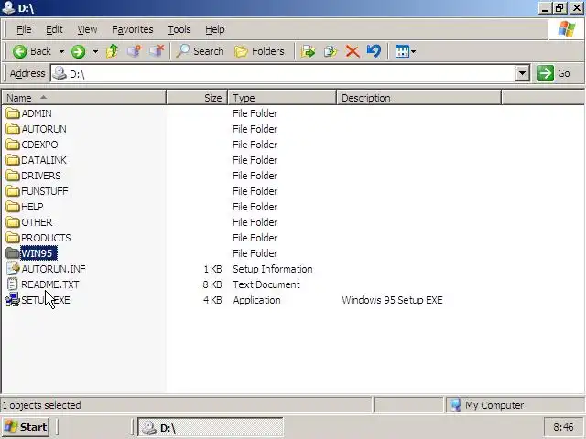Screen dimensions: 586x439
Task: Open the Forward history dropdown arrow
Action: [x=95, y=51]
